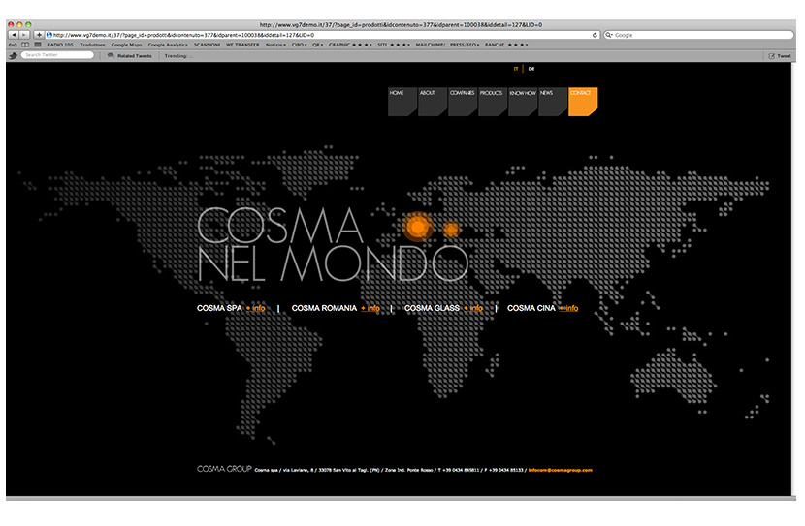805x526 pixels.
Task: Click the Search Twitter input box
Action: pos(57,55)
